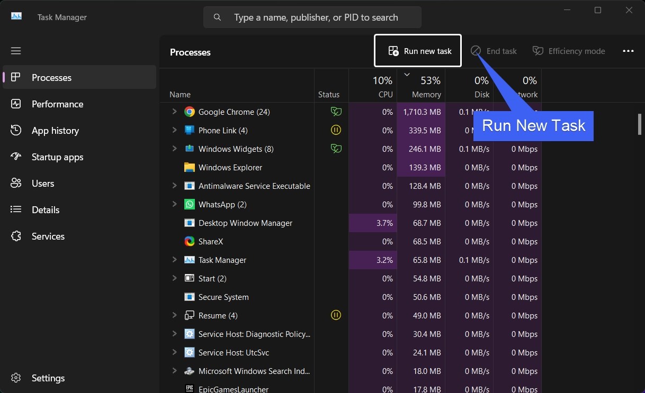Open the hamburger navigation menu icon
This screenshot has height=393, width=645.
click(x=16, y=51)
